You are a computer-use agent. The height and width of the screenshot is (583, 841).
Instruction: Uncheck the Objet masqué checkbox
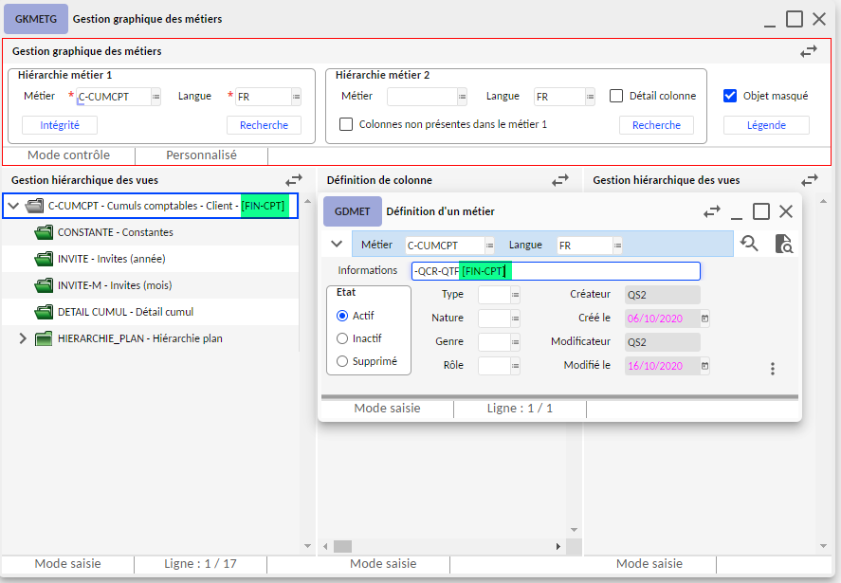tap(730, 96)
